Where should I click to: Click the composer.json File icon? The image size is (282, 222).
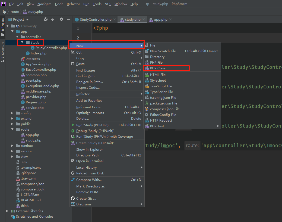[147, 109]
